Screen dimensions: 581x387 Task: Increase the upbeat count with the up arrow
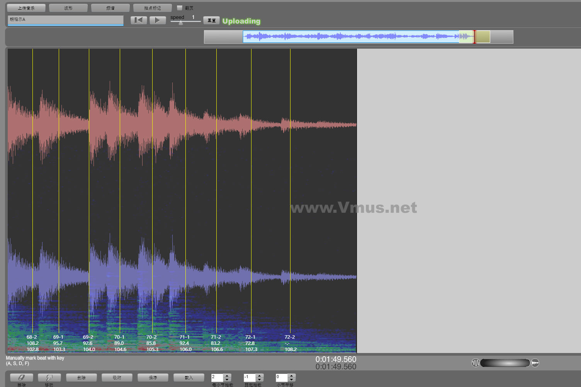click(260, 375)
